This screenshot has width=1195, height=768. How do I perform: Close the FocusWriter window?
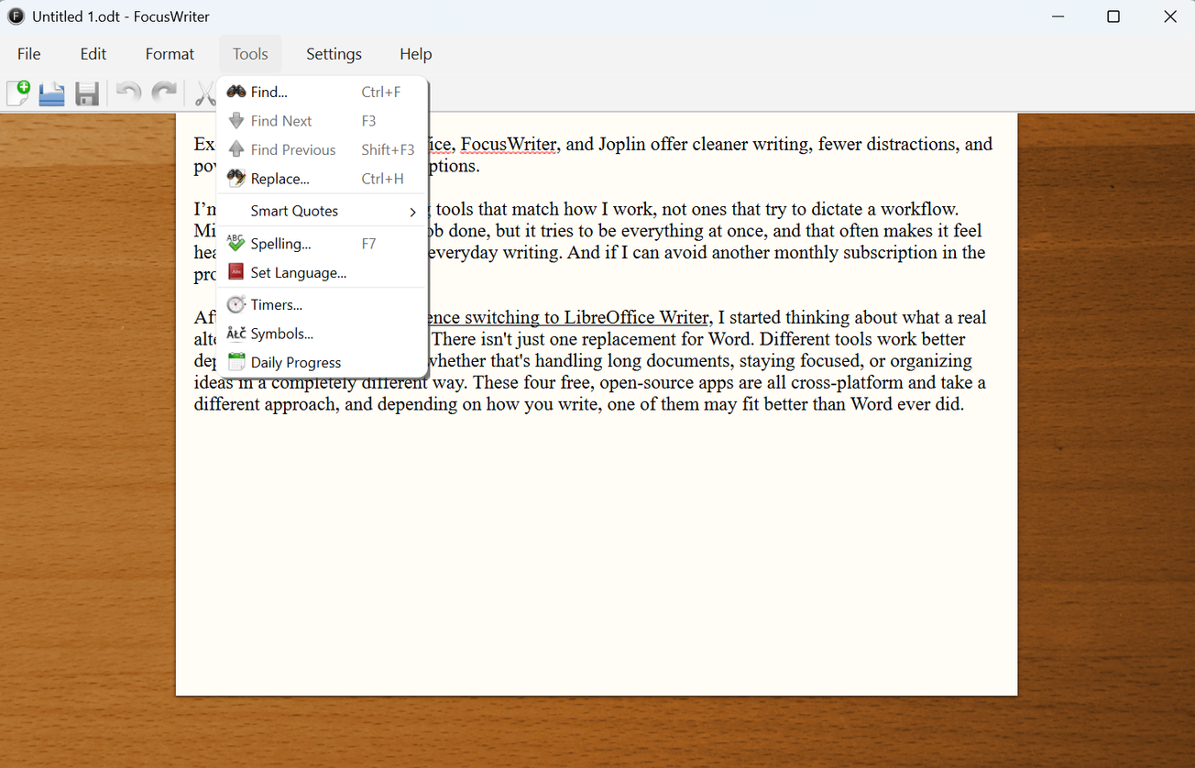coord(1169,16)
